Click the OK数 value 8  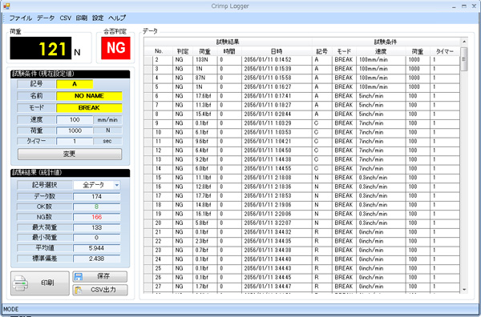(x=97, y=207)
